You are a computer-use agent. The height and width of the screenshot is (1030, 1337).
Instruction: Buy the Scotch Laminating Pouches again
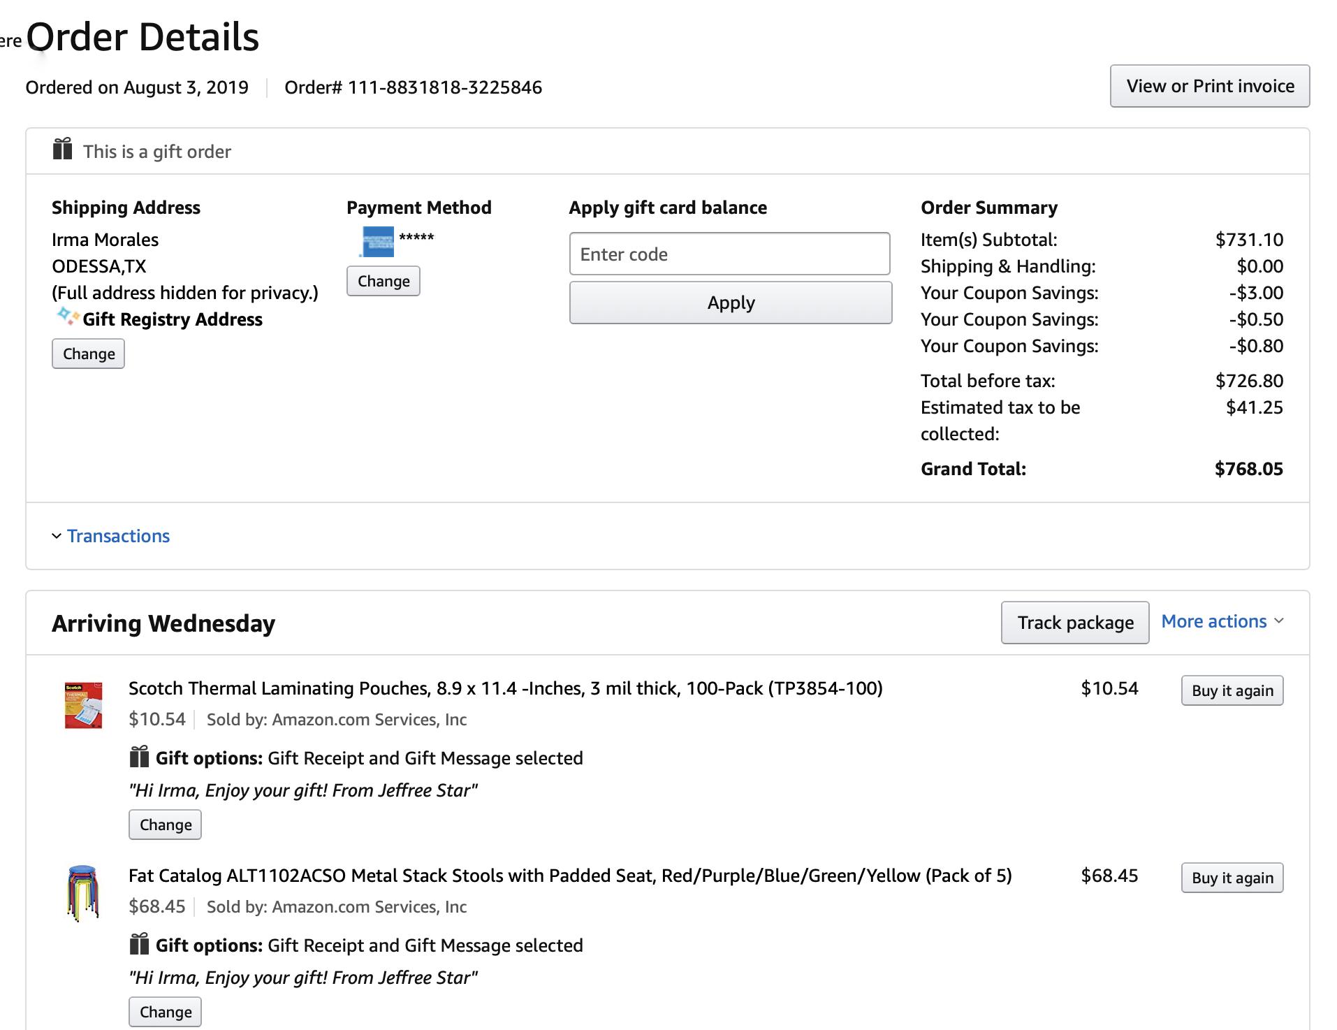(1232, 690)
